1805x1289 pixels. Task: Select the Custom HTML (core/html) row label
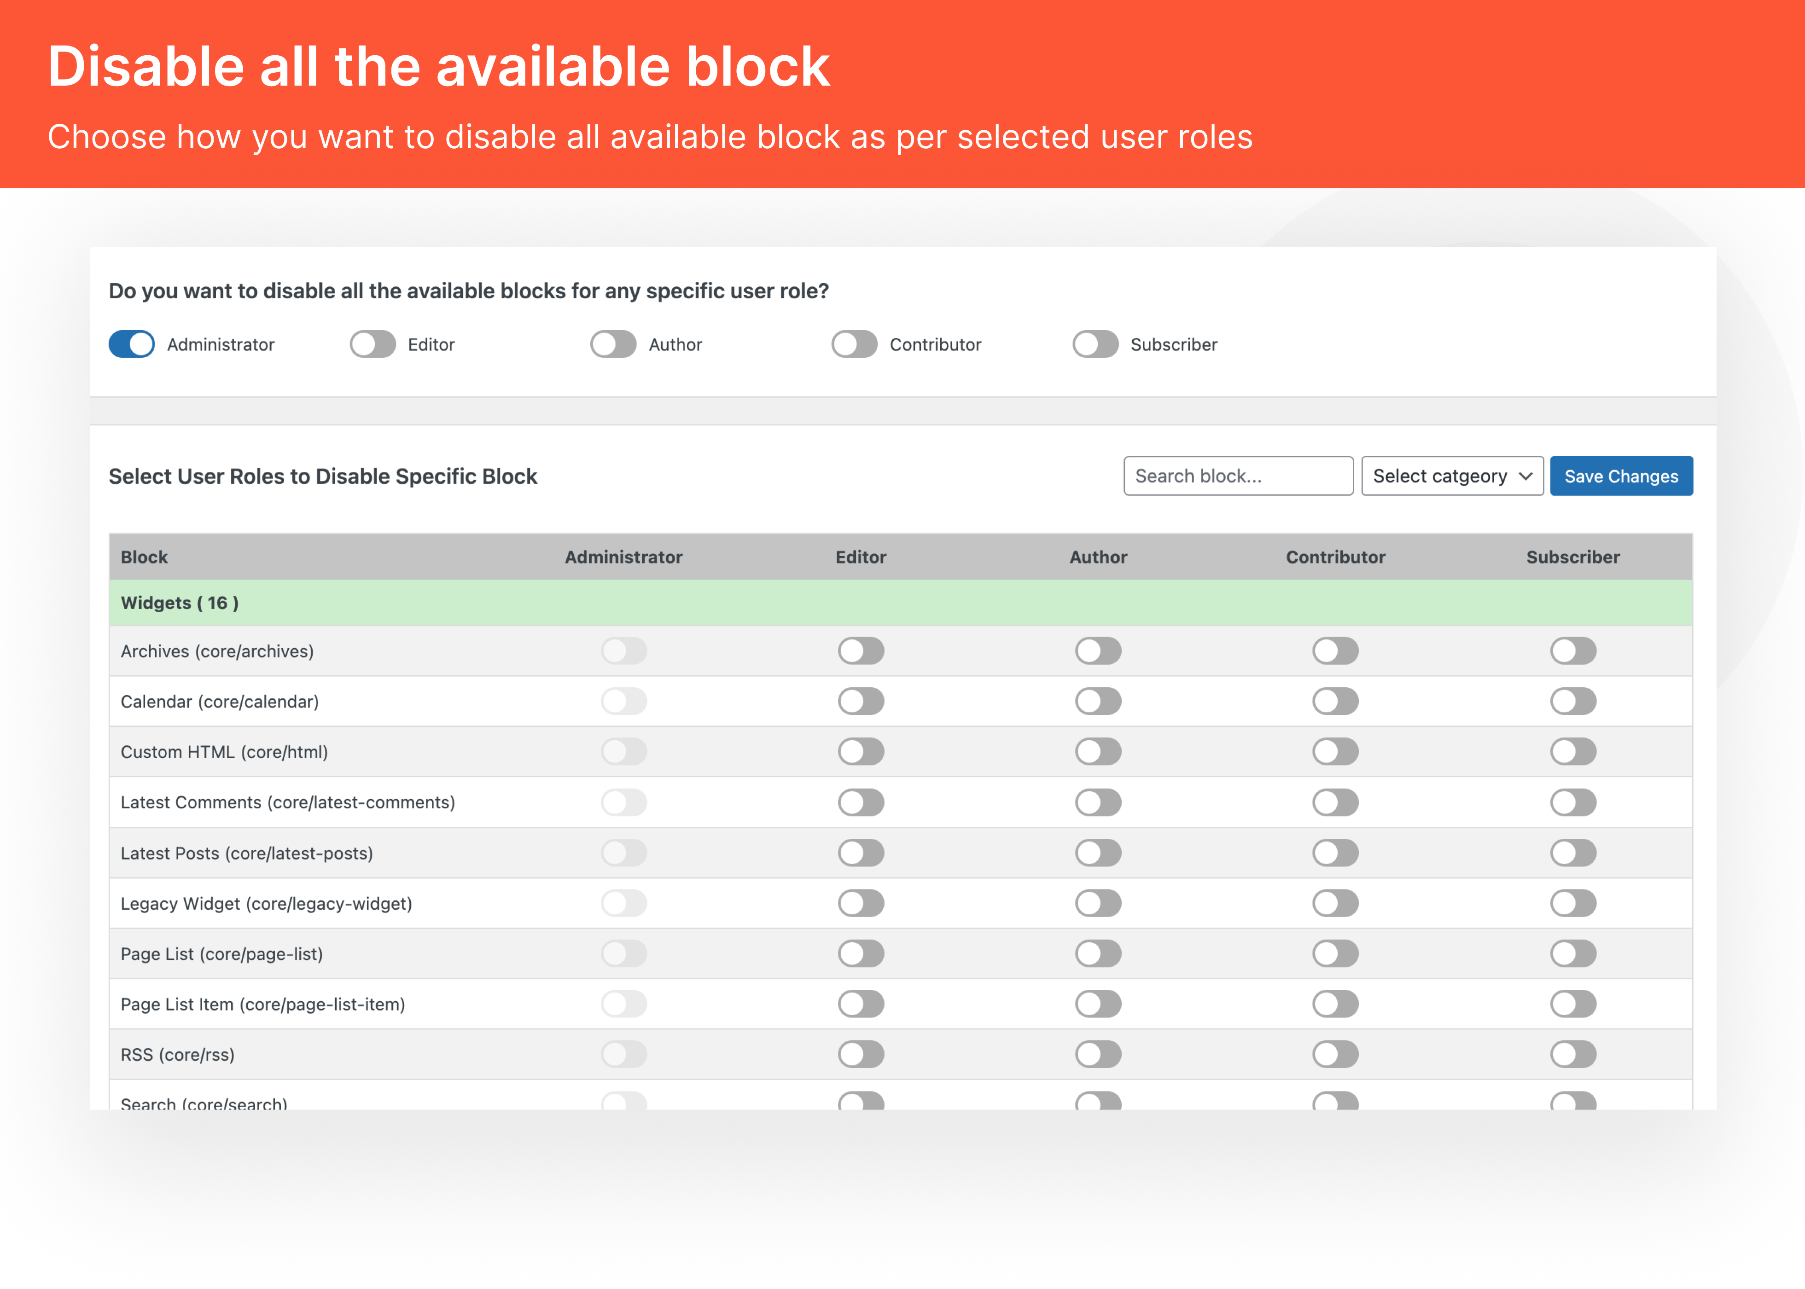click(225, 752)
